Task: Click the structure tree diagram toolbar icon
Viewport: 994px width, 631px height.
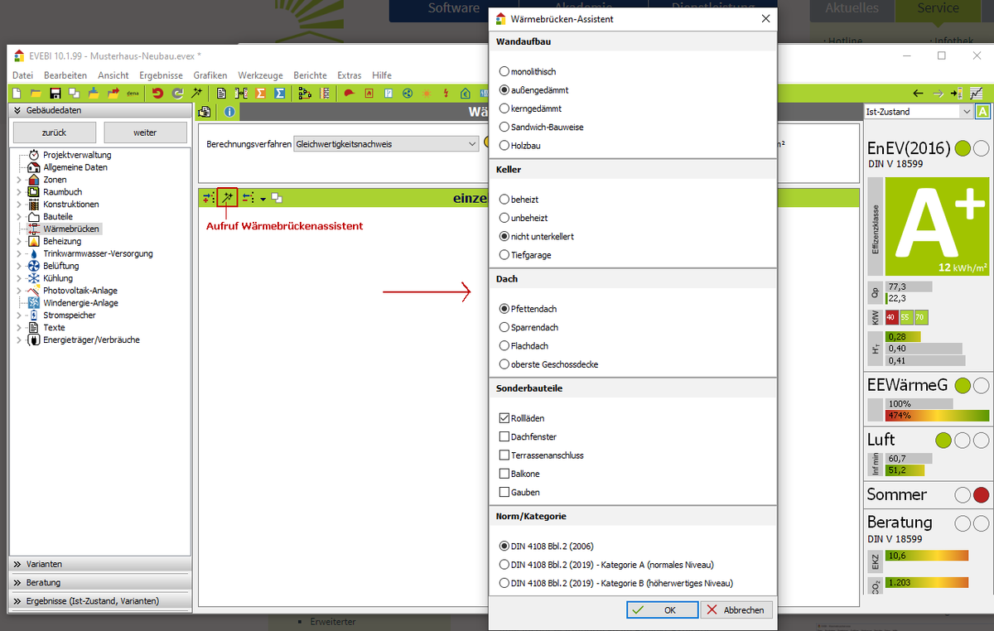Action: (304, 93)
